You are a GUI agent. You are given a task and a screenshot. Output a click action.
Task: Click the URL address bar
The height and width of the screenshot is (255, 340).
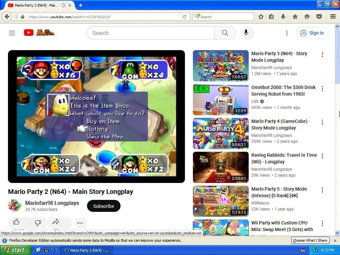pos(103,17)
